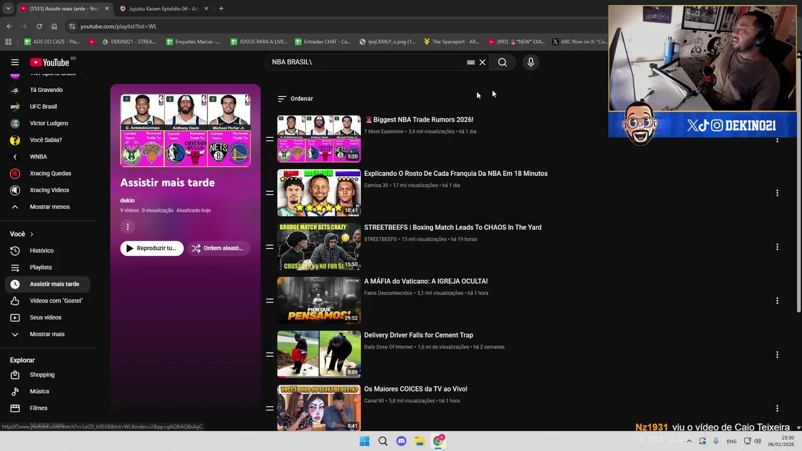Toggle Ordem aleatória shuffle playback

click(x=218, y=248)
